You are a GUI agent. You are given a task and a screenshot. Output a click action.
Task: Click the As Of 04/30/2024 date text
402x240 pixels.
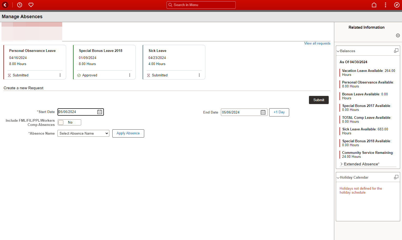pos(353,62)
